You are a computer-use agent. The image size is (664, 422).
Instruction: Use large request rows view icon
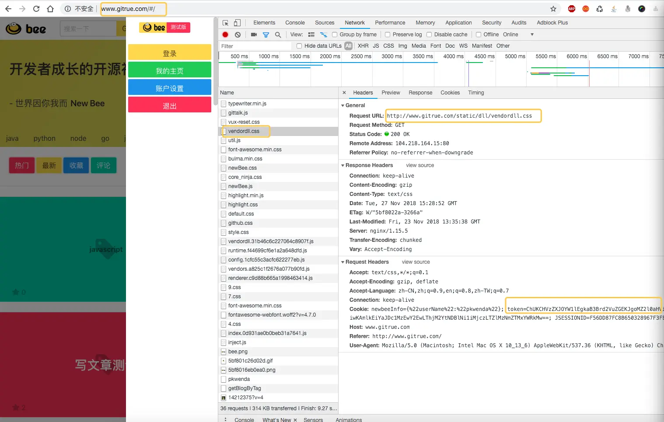311,35
